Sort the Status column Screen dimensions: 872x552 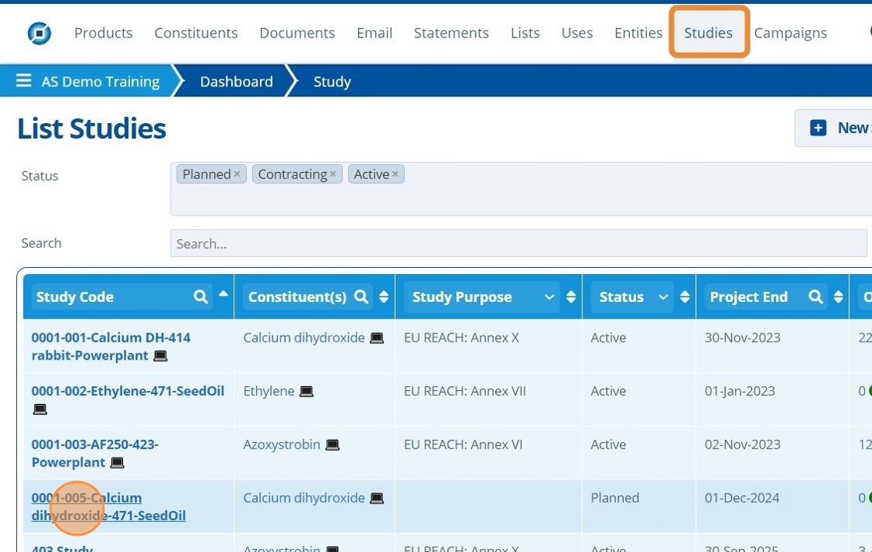[x=684, y=297]
